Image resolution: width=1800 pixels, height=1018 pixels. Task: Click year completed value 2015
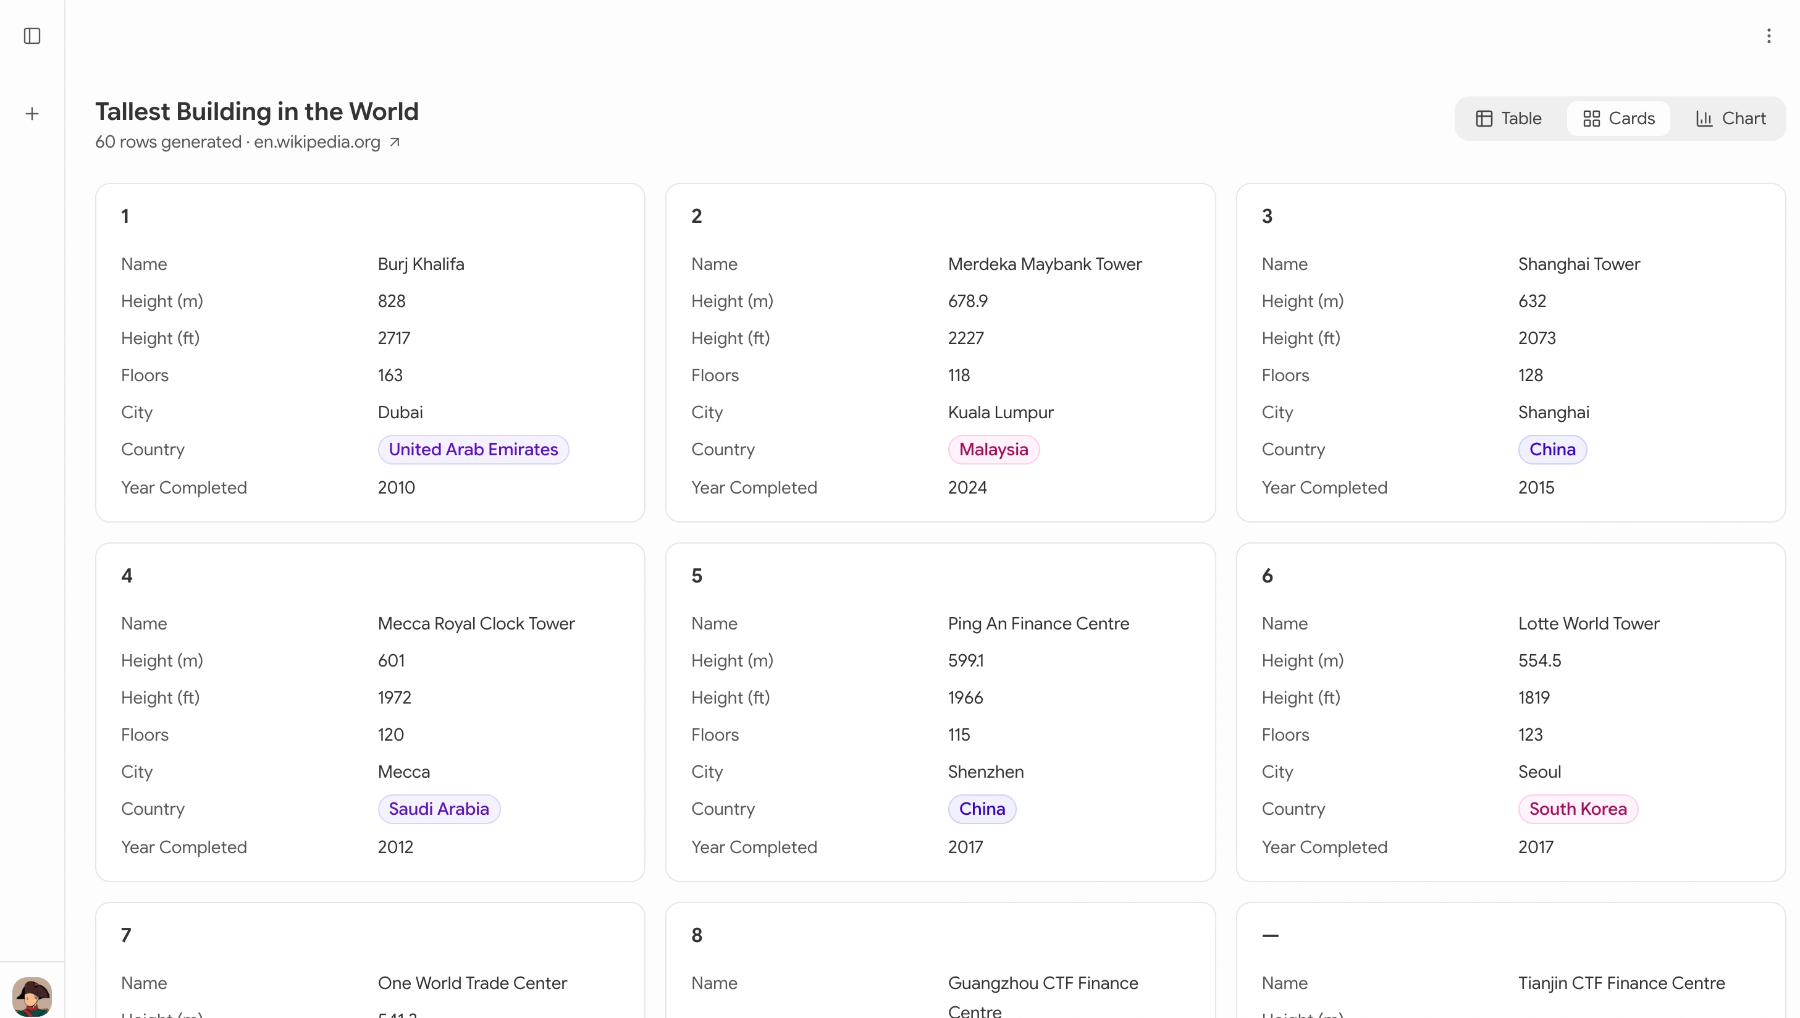pyautogui.click(x=1536, y=488)
